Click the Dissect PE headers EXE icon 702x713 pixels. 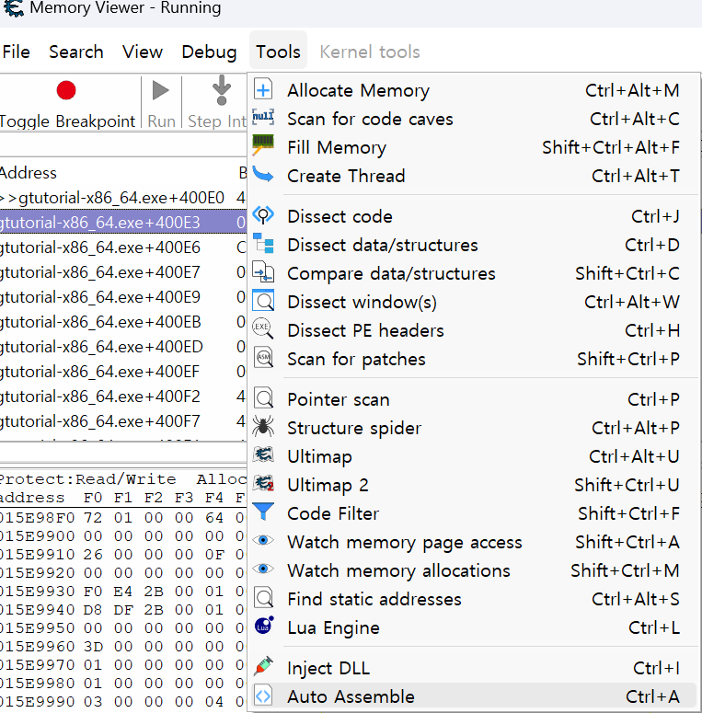coord(263,328)
